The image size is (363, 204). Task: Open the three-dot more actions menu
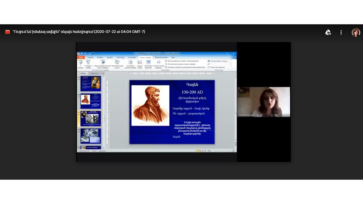[x=341, y=32]
